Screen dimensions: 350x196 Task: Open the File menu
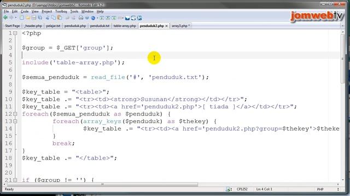point(6,11)
